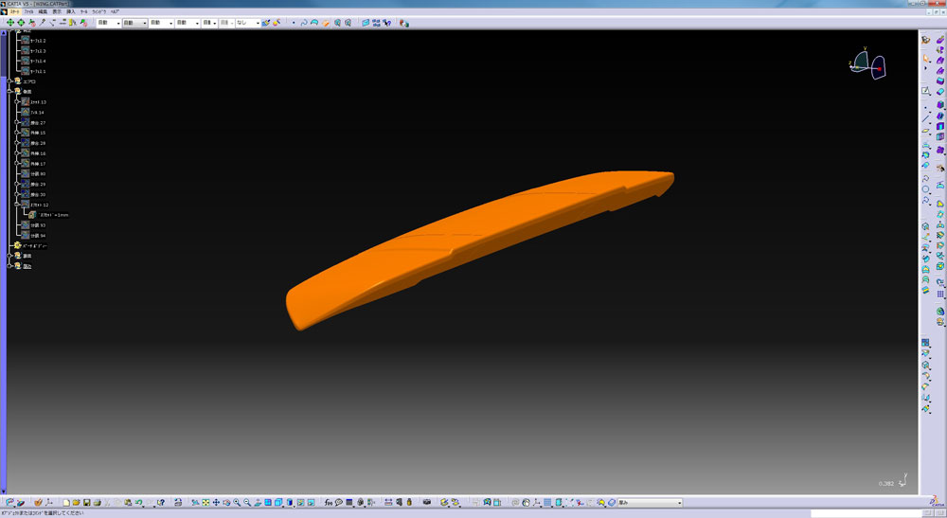Open the なし dropdown in top toolbar
Screen dimensions: 947x518
(248, 22)
